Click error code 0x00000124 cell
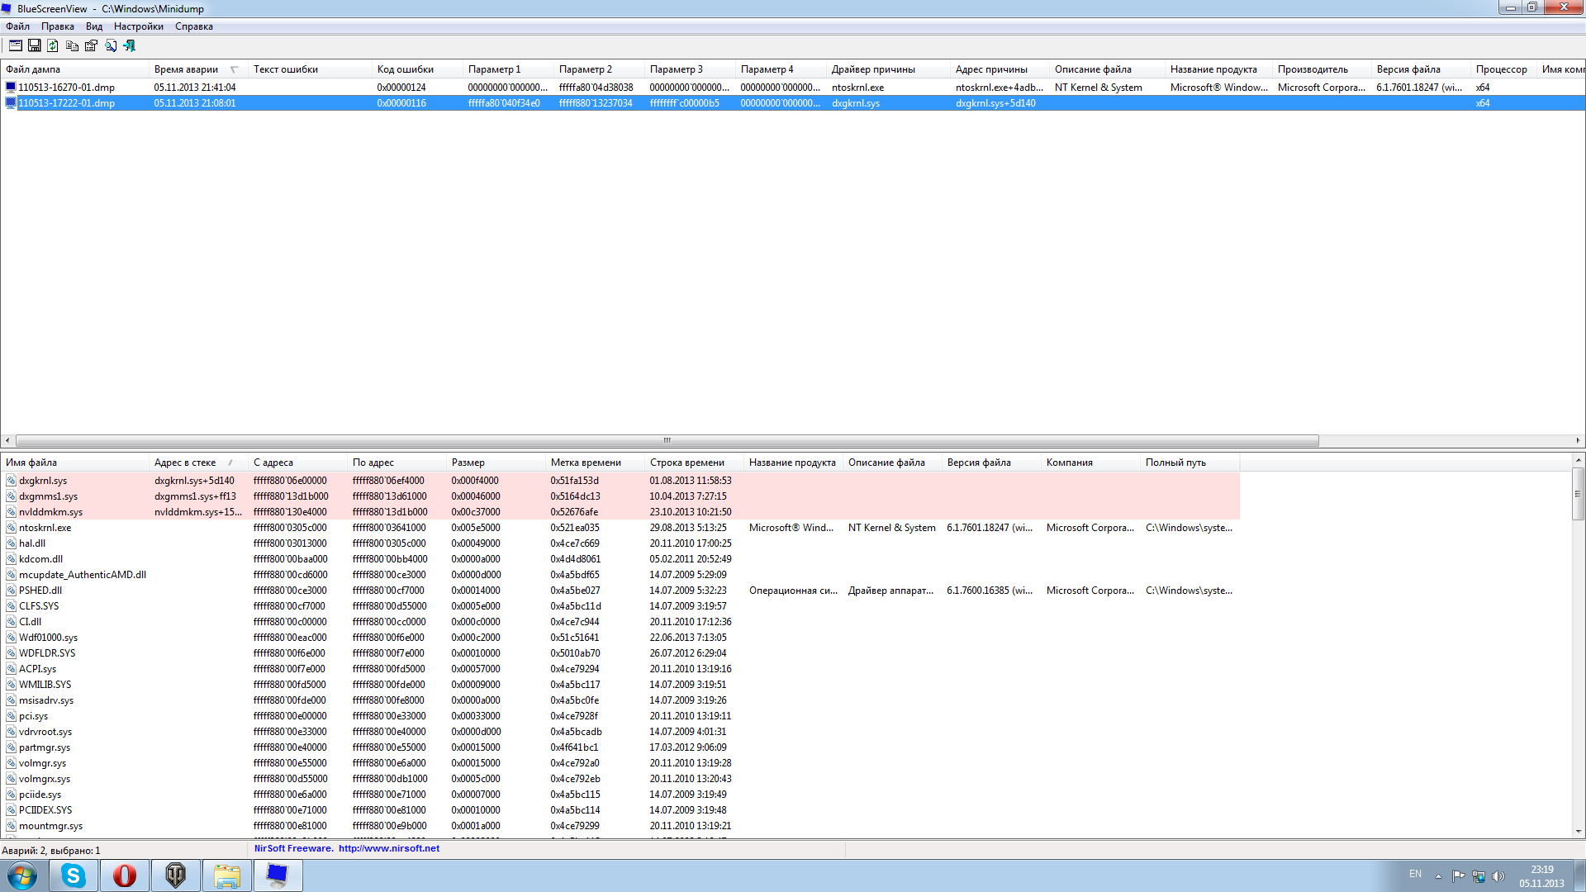This screenshot has height=892, width=1586. [401, 87]
